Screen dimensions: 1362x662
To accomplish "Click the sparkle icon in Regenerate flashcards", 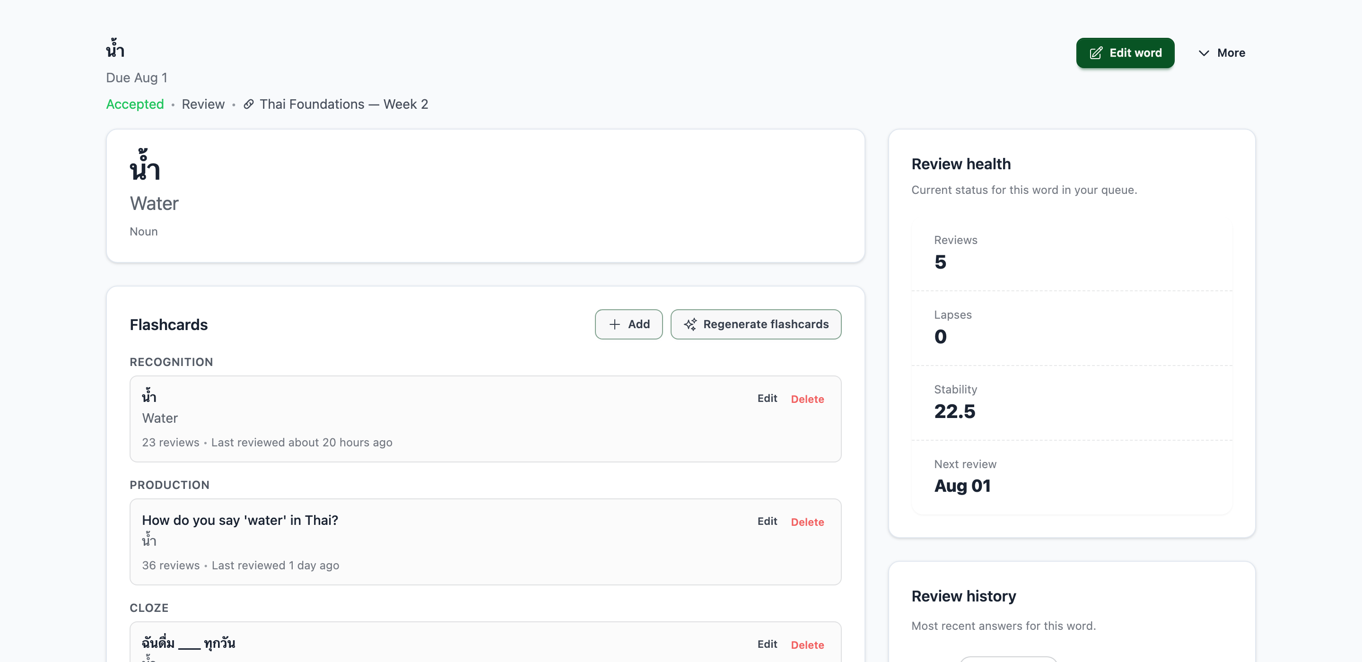I will (x=690, y=324).
